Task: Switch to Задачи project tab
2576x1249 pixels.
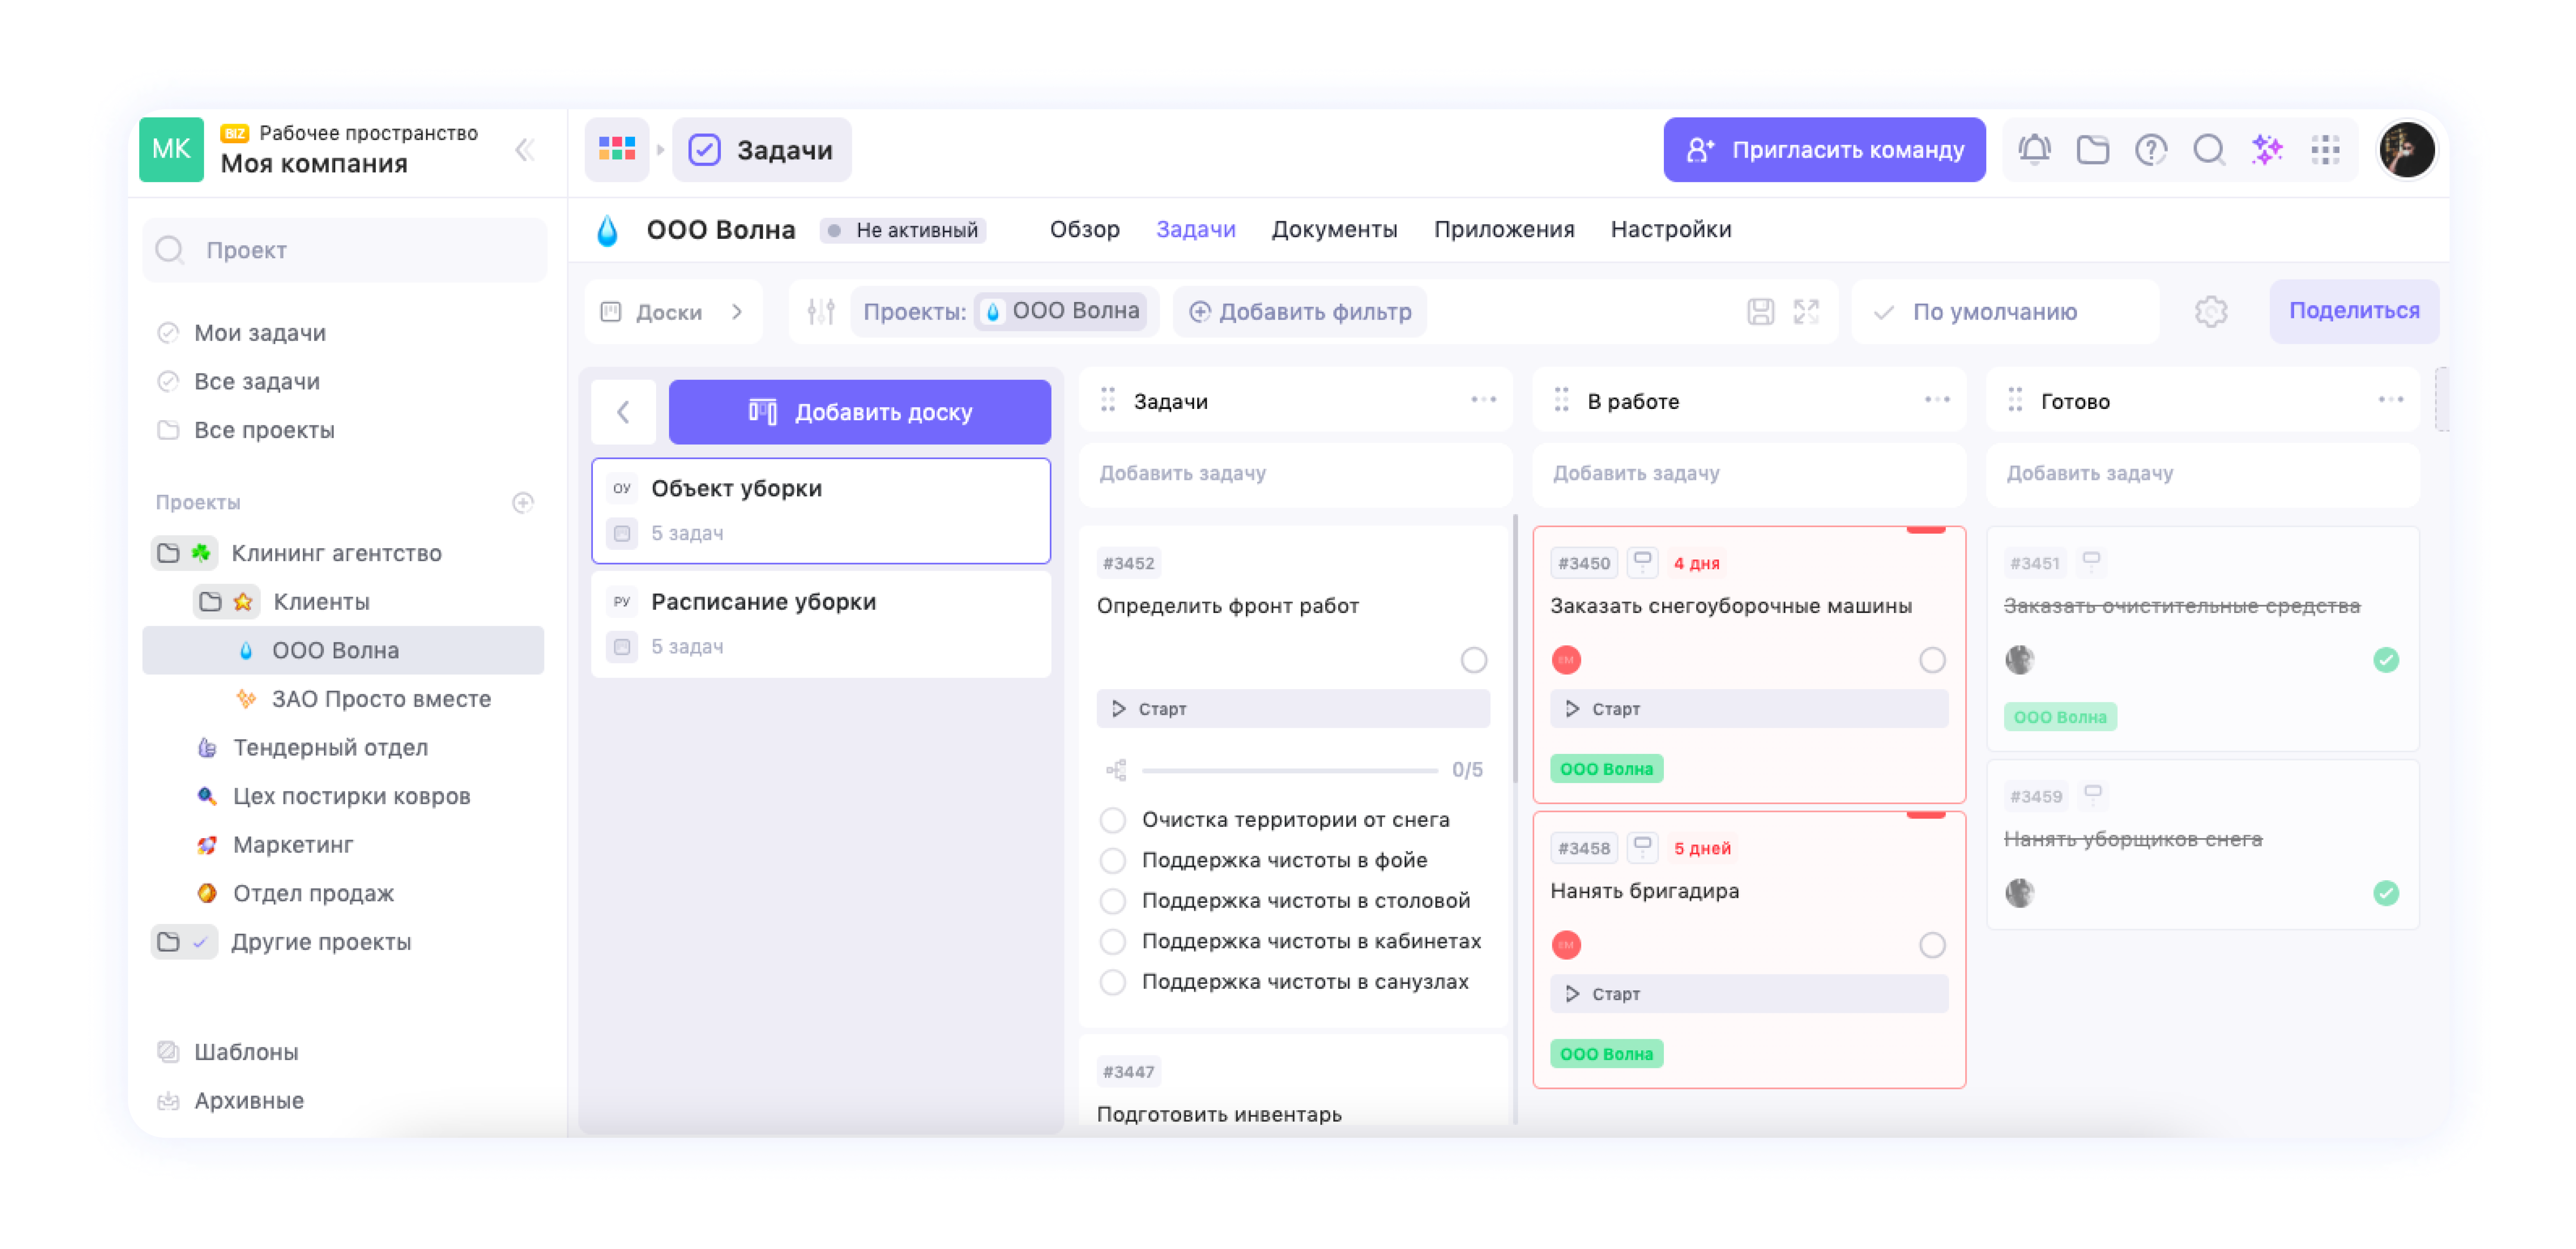Action: coord(1195,230)
